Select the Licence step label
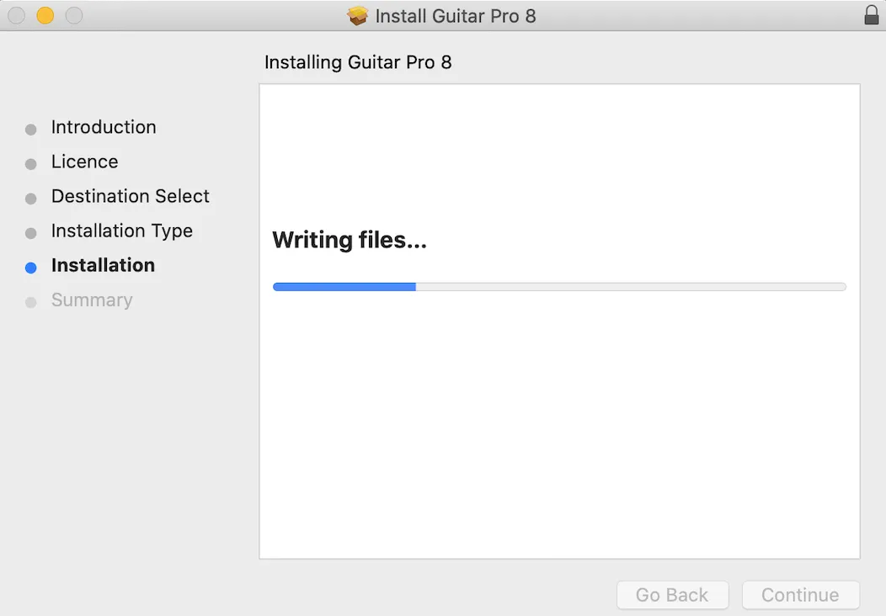 pos(85,162)
